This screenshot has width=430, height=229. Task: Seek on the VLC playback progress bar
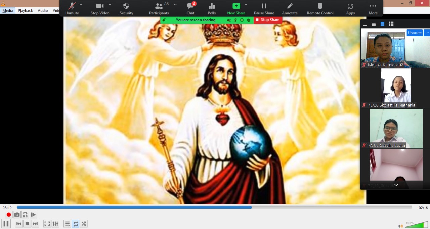214,207
